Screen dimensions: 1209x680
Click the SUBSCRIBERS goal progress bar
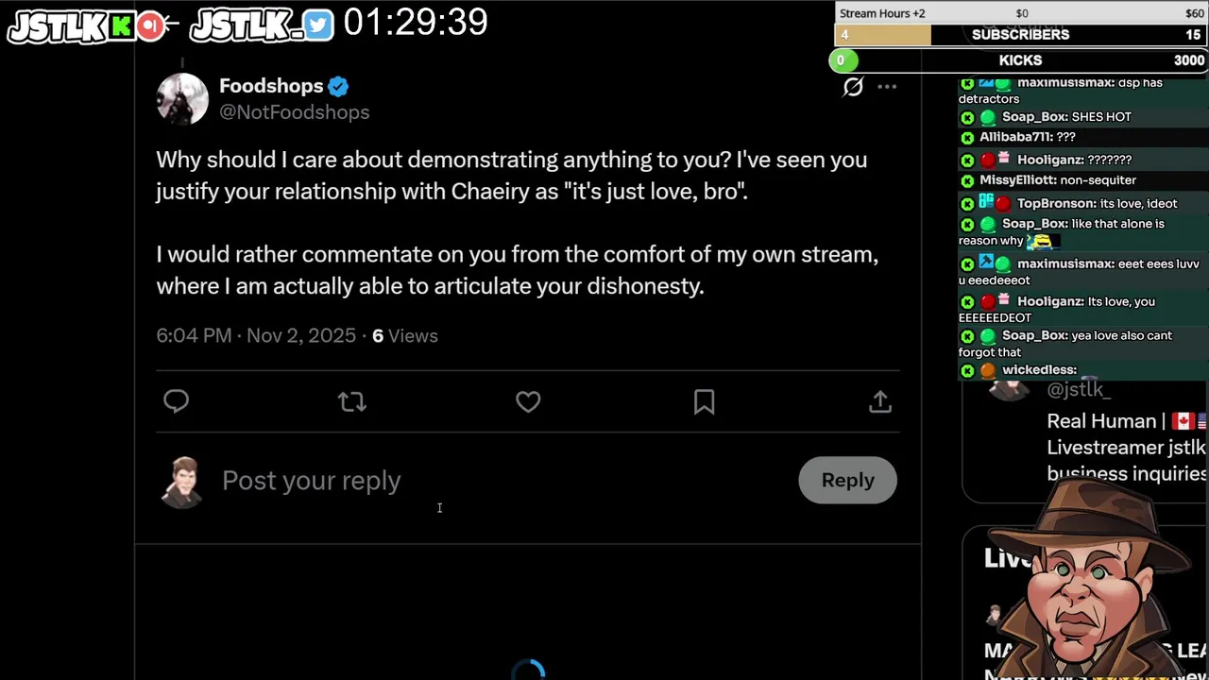pos(1020,35)
